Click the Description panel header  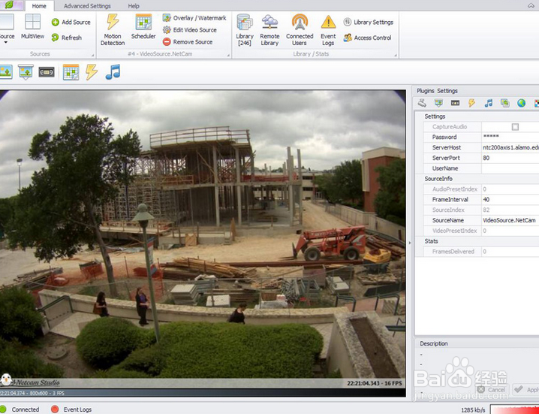pos(434,343)
